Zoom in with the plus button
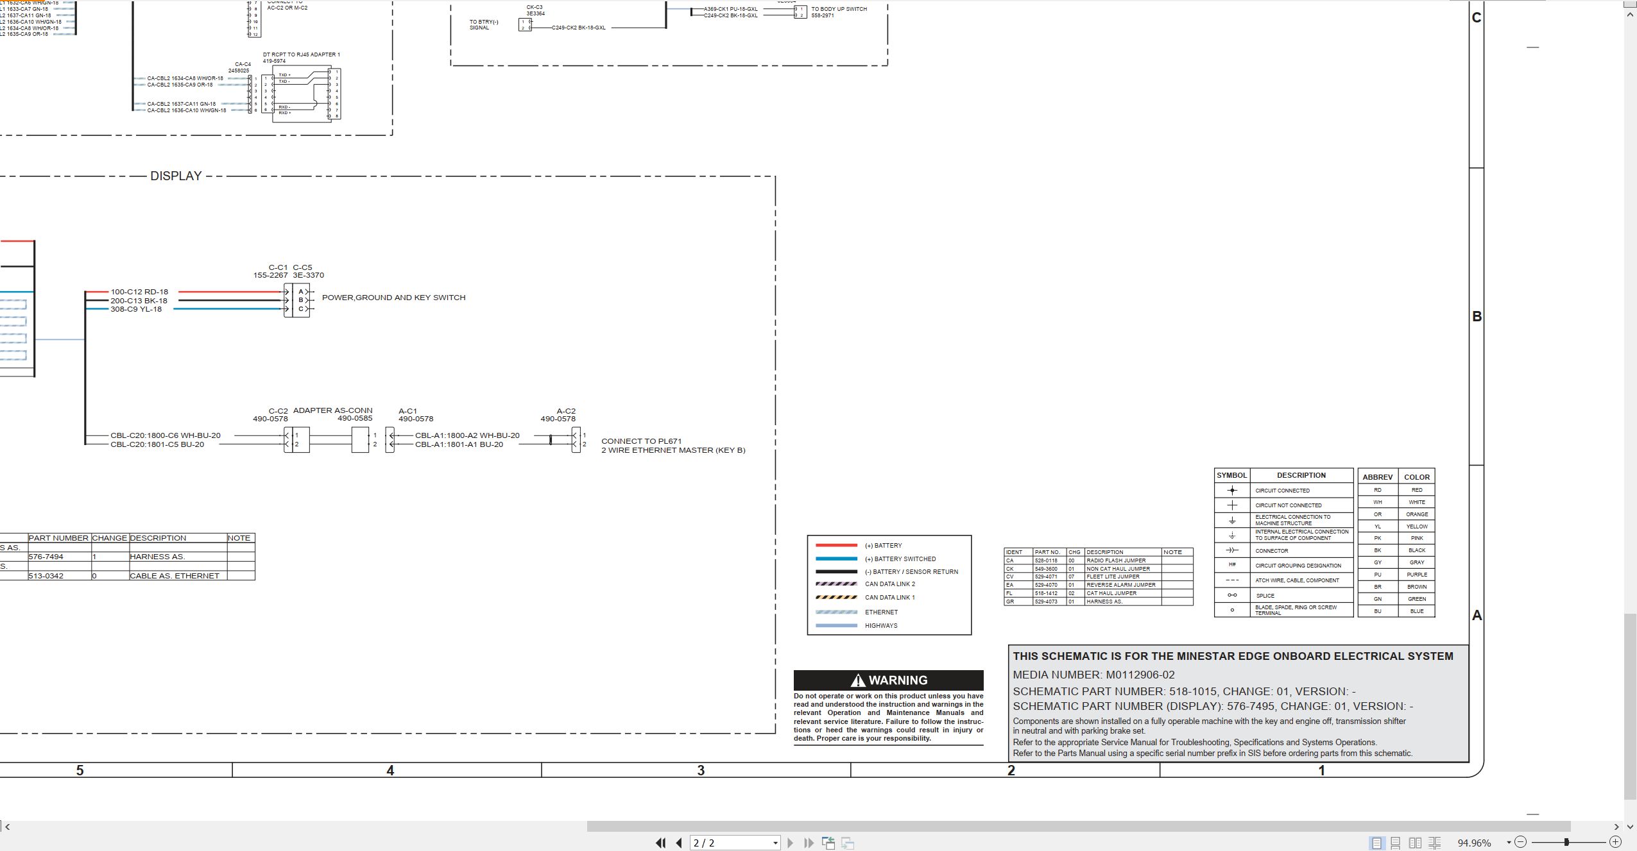The width and height of the screenshot is (1637, 851). coord(1616,842)
